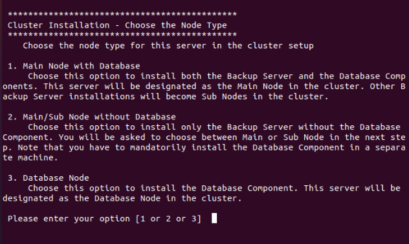Click the 'Cluster Installation - Choose the Node Type' title
This screenshot has width=409, height=244.
point(117,25)
